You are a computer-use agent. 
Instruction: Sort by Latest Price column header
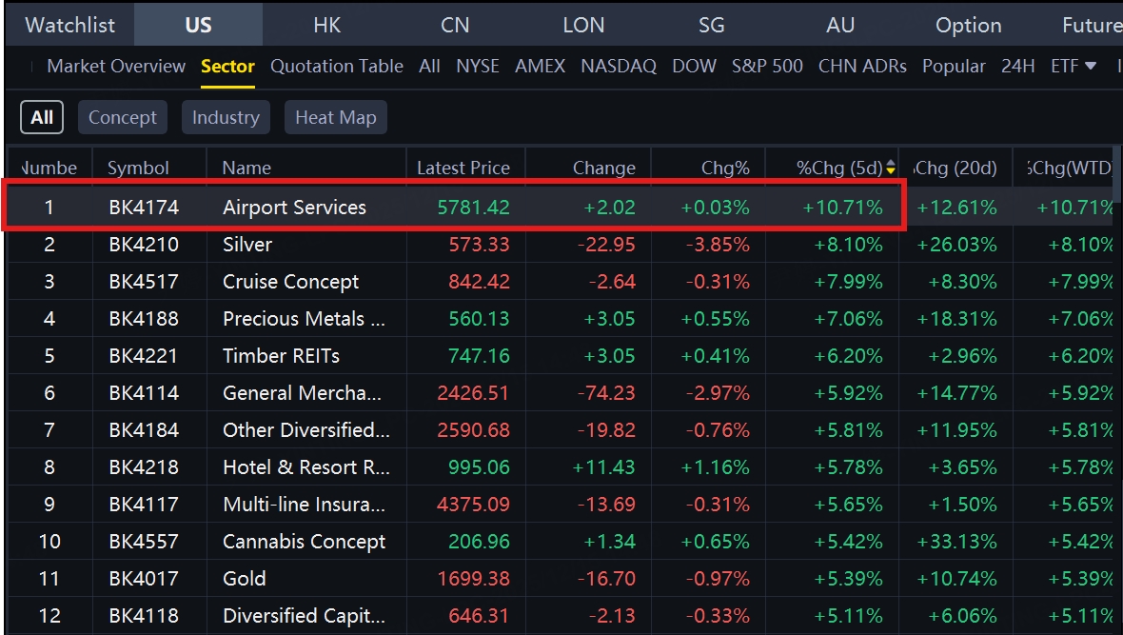(x=463, y=169)
